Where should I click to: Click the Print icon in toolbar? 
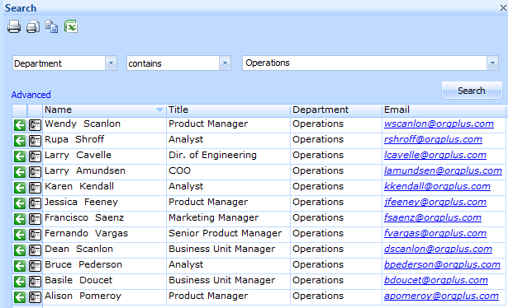click(14, 26)
